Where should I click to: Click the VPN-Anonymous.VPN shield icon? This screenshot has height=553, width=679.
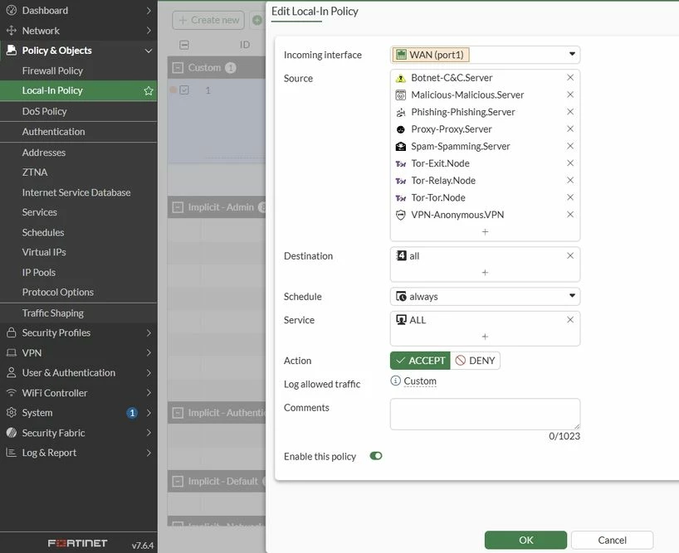(x=401, y=215)
